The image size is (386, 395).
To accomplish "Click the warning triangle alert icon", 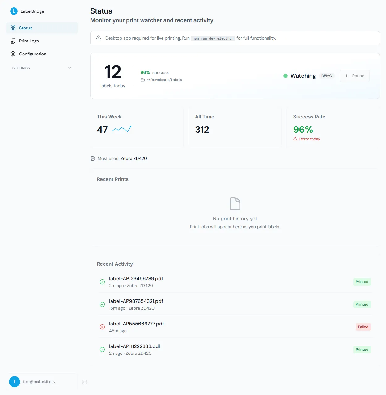I will point(99,38).
